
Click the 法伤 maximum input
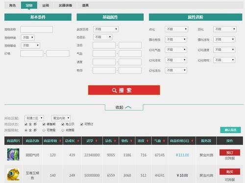[130, 45]
